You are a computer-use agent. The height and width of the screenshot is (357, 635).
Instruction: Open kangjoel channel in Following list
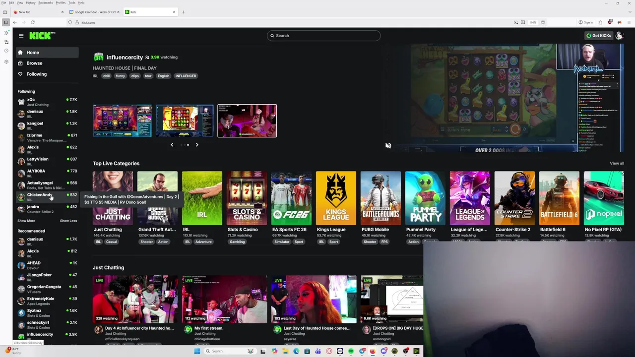pos(46,125)
